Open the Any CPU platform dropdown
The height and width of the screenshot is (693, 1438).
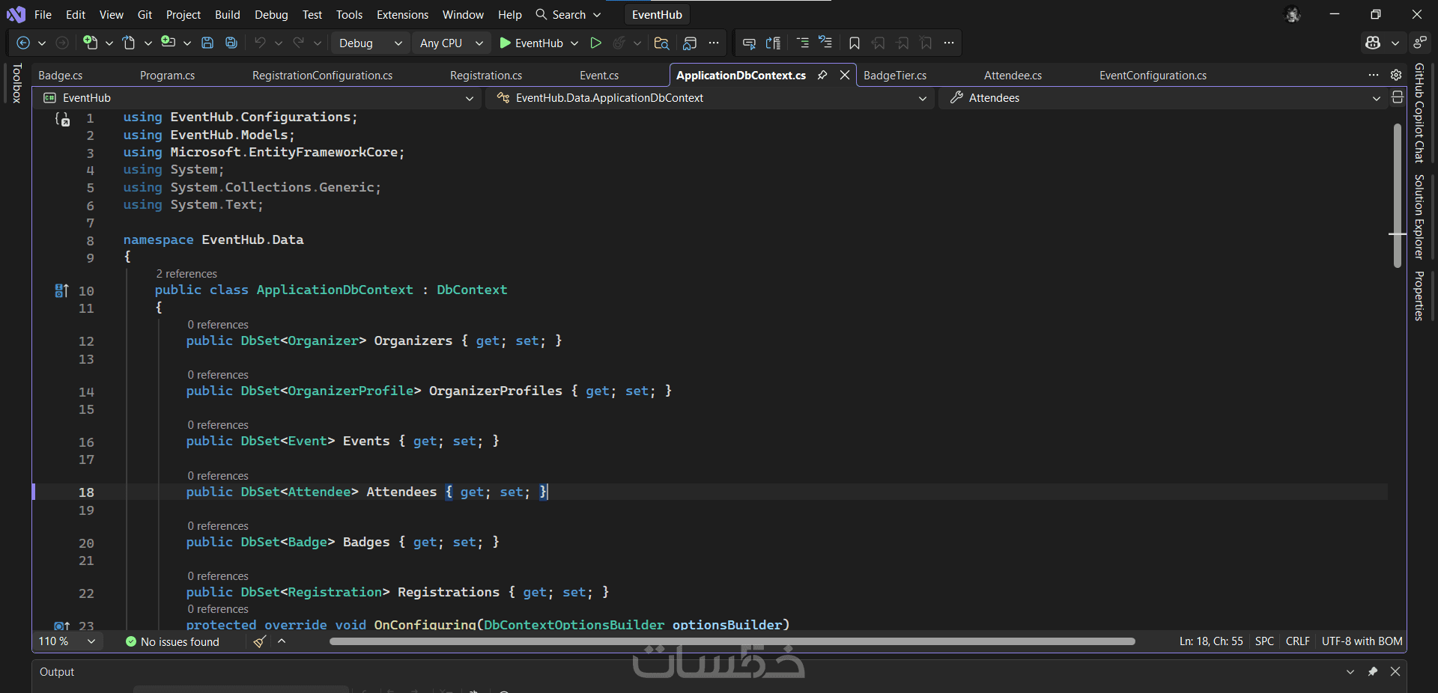coord(452,43)
